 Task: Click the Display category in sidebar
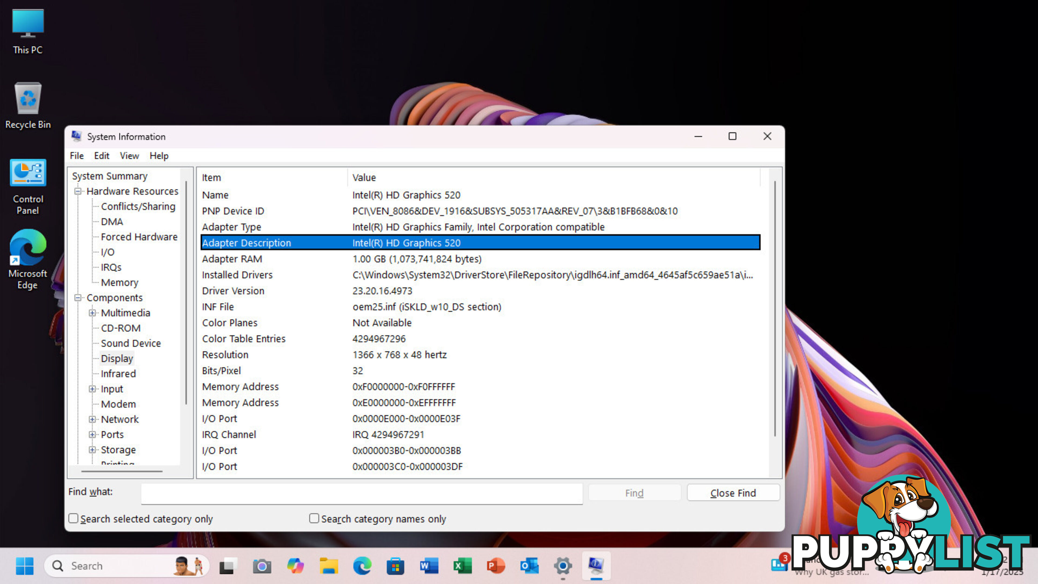point(116,358)
